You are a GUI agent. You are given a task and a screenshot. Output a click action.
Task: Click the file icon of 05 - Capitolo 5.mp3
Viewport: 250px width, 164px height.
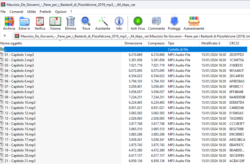(2, 76)
